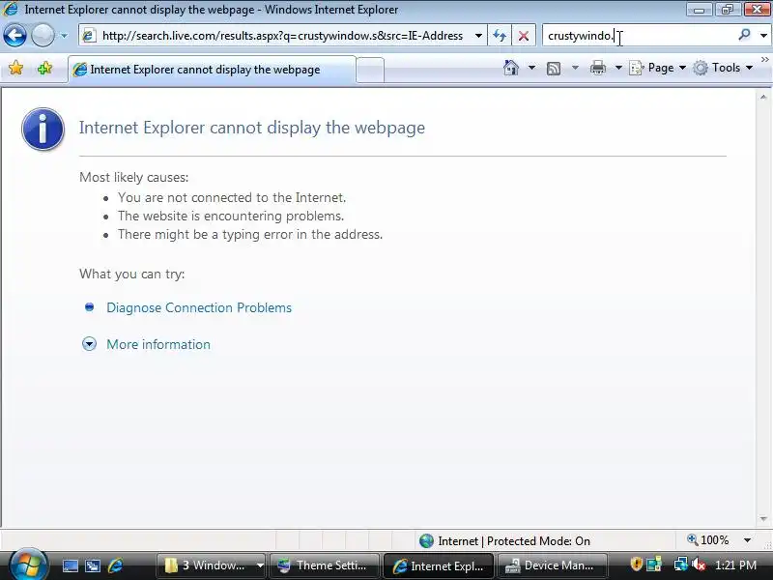Open the Windows Start orb

(x=28, y=565)
